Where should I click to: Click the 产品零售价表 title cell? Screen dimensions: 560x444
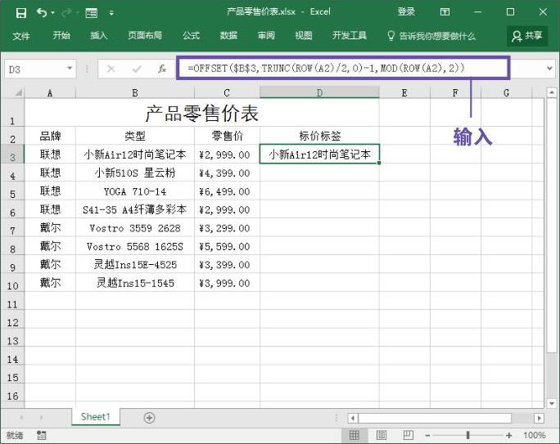point(201,113)
